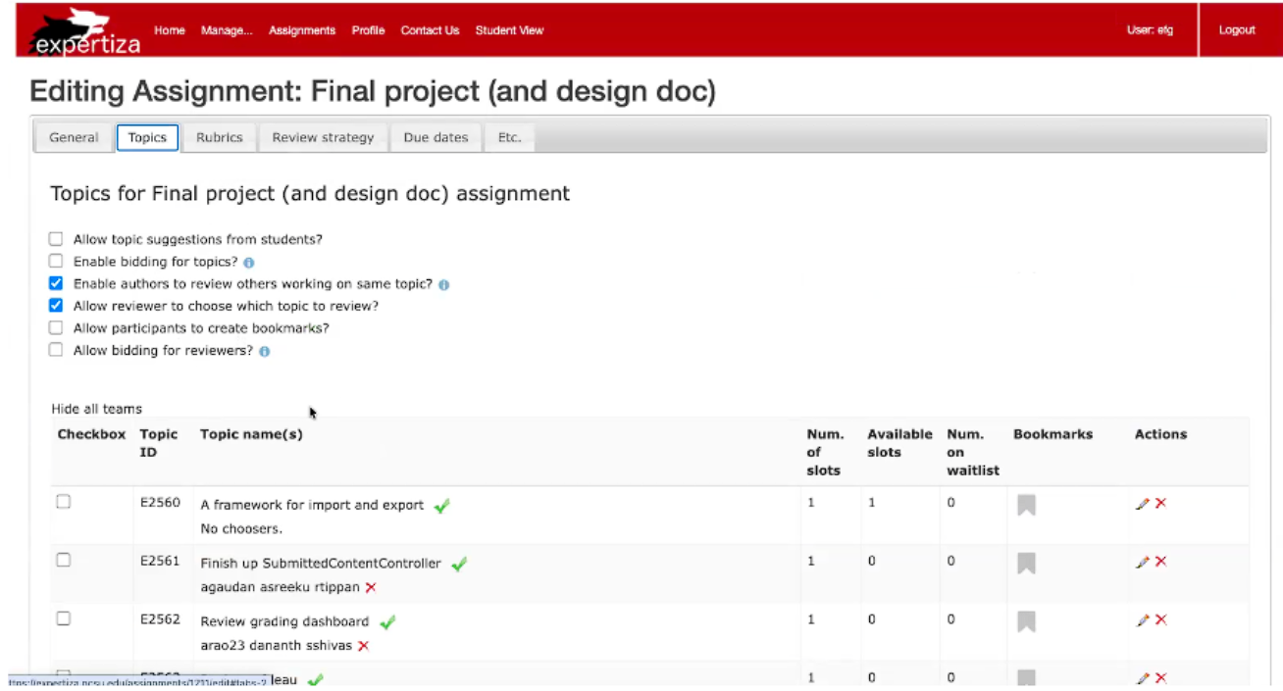
Task: Enable Allow topic suggestions from students checkbox
Action: [56, 239]
